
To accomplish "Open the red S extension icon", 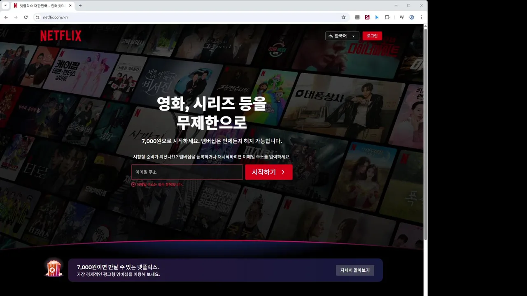I will coord(367,17).
